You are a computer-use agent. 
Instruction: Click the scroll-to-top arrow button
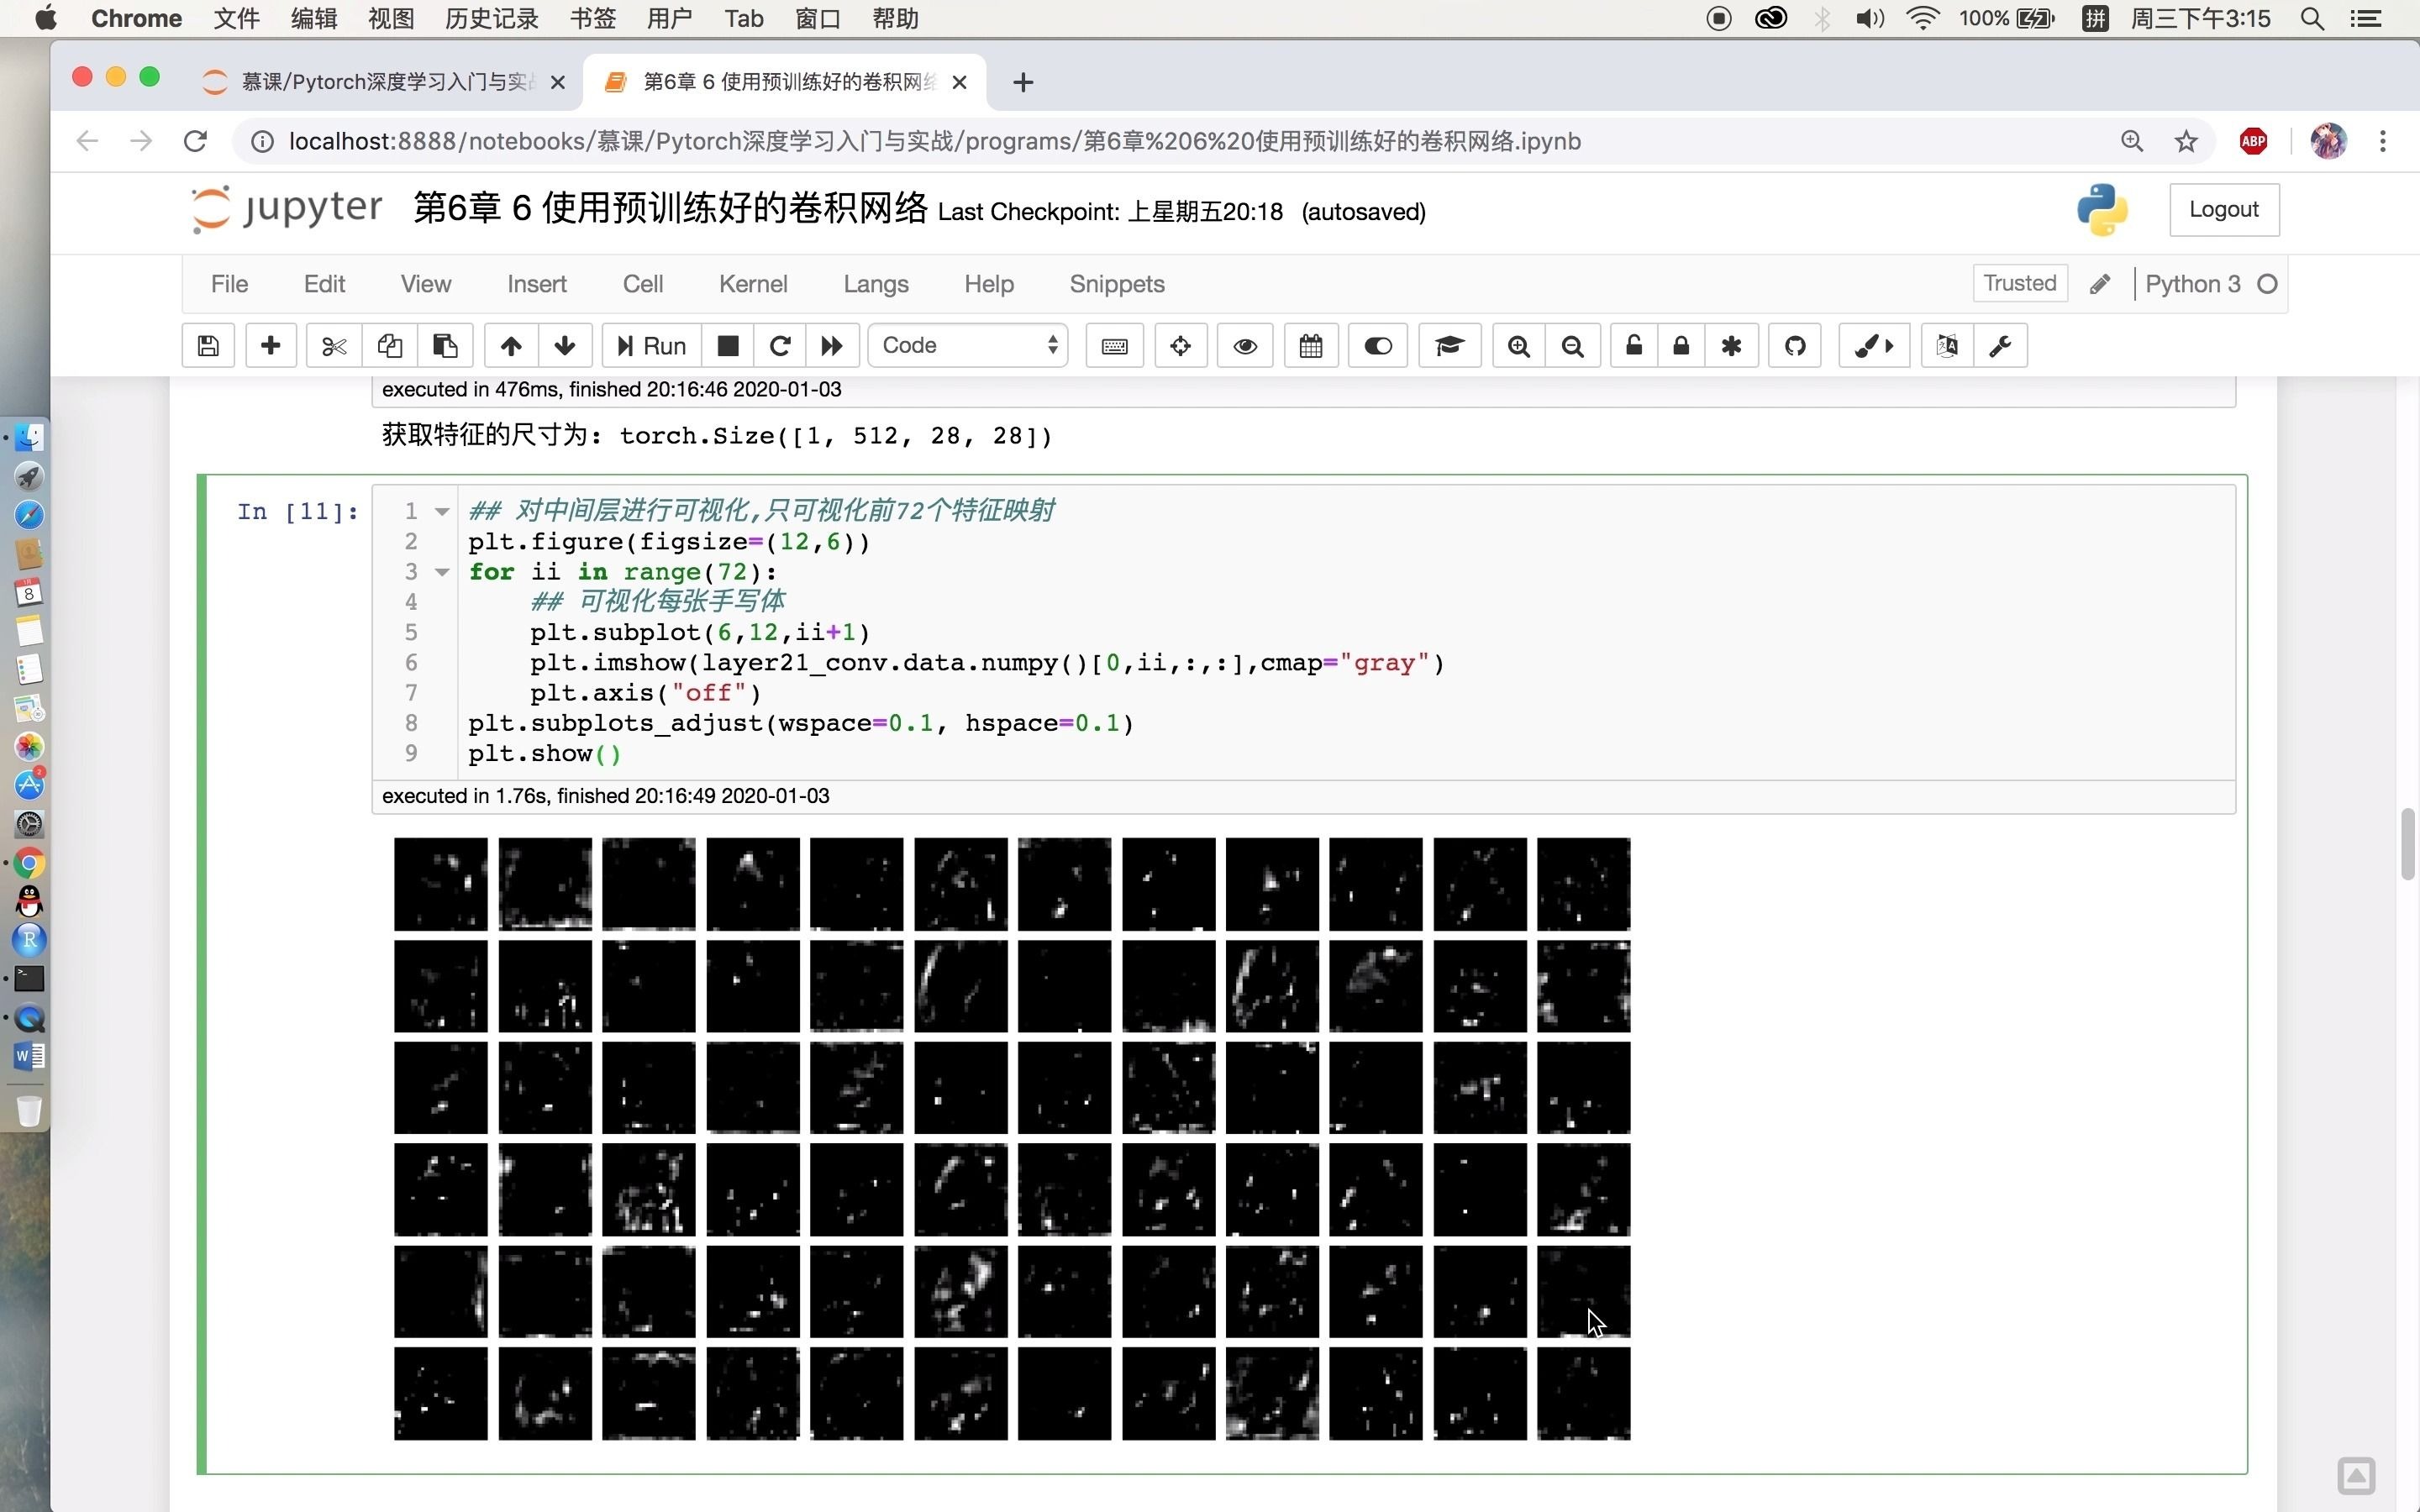[x=2356, y=1476]
